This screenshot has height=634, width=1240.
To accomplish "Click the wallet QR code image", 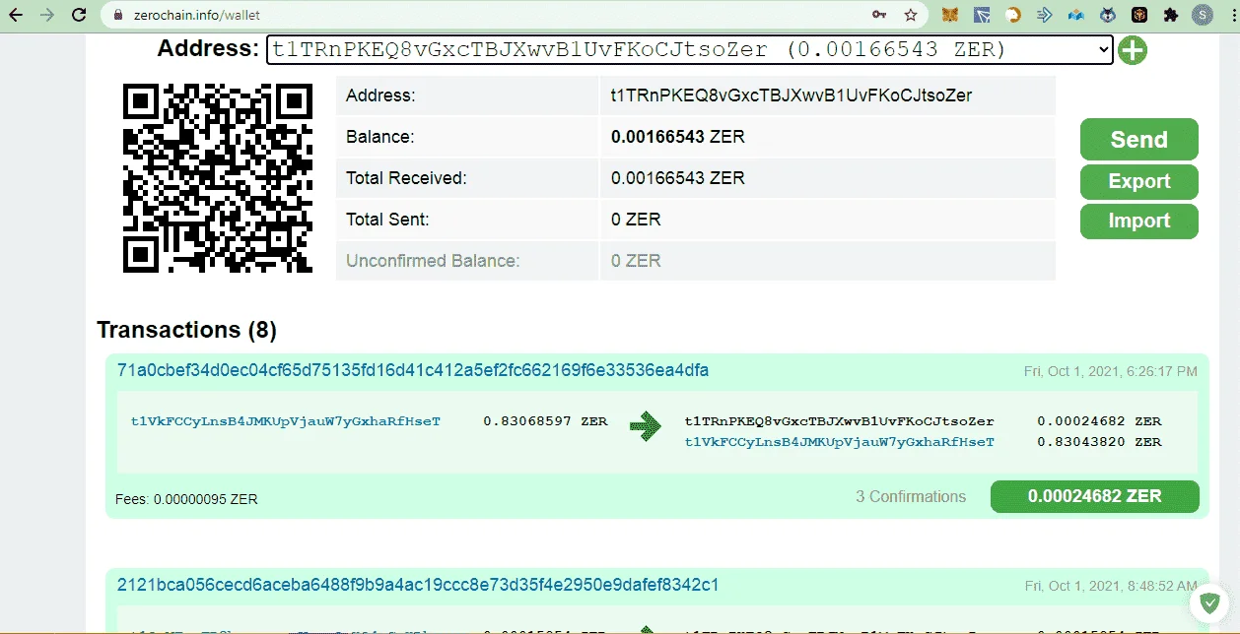I will pyautogui.click(x=217, y=178).
